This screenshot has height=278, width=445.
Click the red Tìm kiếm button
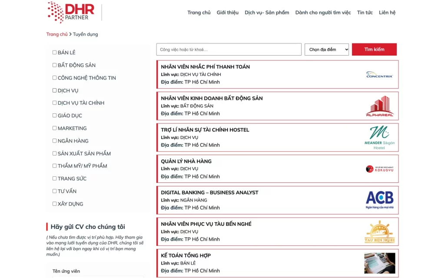pos(374,50)
